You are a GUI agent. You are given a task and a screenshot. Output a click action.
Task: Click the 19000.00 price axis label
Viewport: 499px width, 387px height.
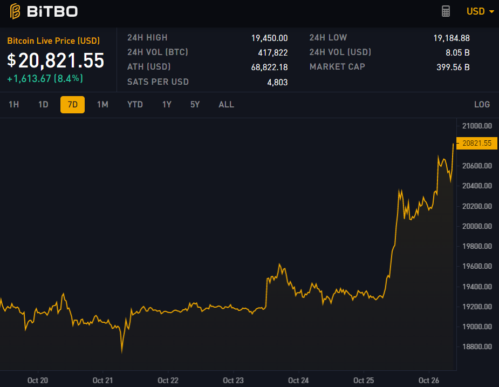[x=477, y=327]
